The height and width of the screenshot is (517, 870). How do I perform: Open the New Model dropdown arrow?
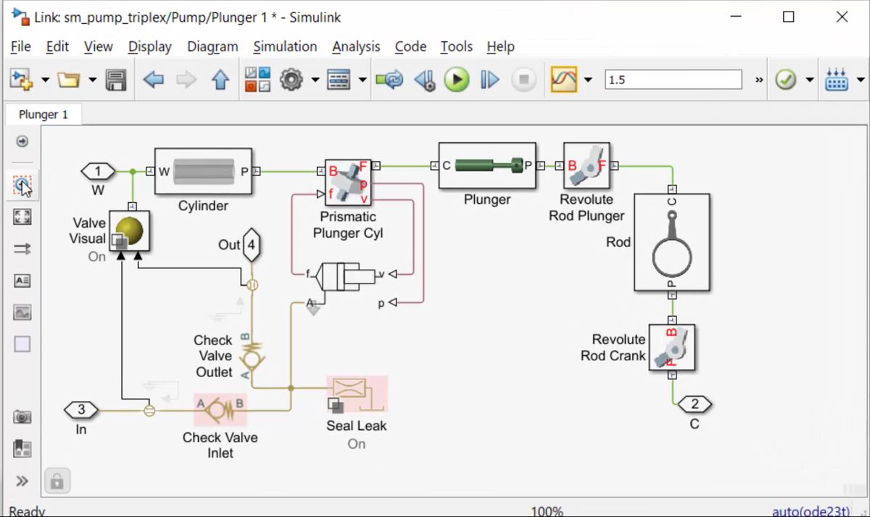[x=44, y=80]
